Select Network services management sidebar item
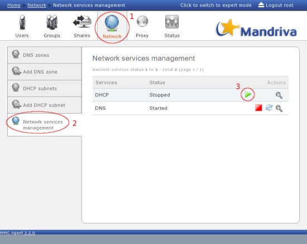Viewport: 307px width, 244px height. click(x=45, y=125)
